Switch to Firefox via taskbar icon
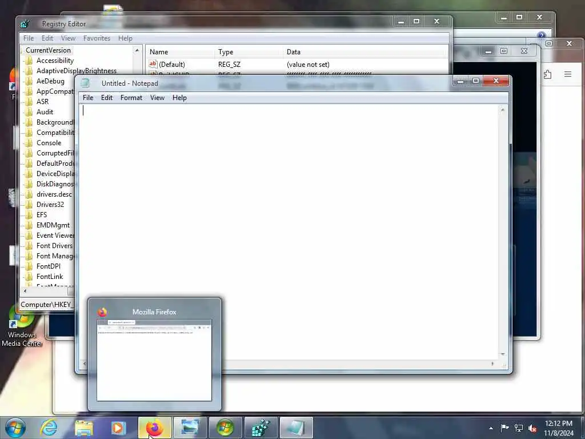Image resolution: width=585 pixels, height=439 pixels. click(x=155, y=428)
